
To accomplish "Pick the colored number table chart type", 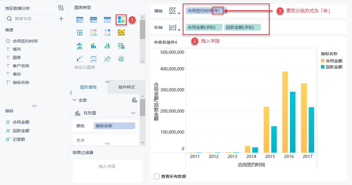I will pyautogui.click(x=93, y=33).
